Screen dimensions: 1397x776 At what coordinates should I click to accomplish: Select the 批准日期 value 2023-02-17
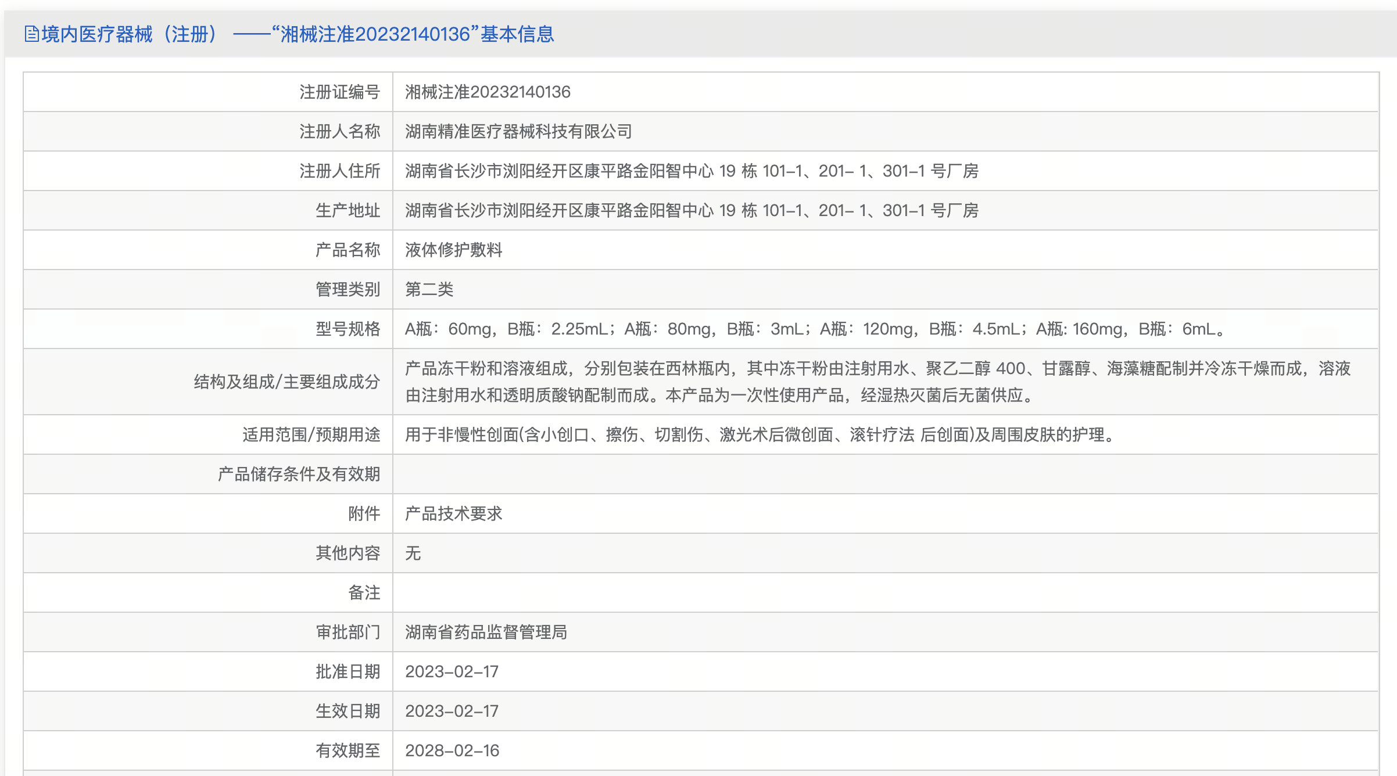pos(452,671)
